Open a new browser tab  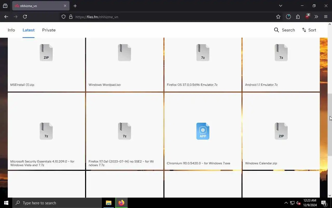(x=75, y=6)
